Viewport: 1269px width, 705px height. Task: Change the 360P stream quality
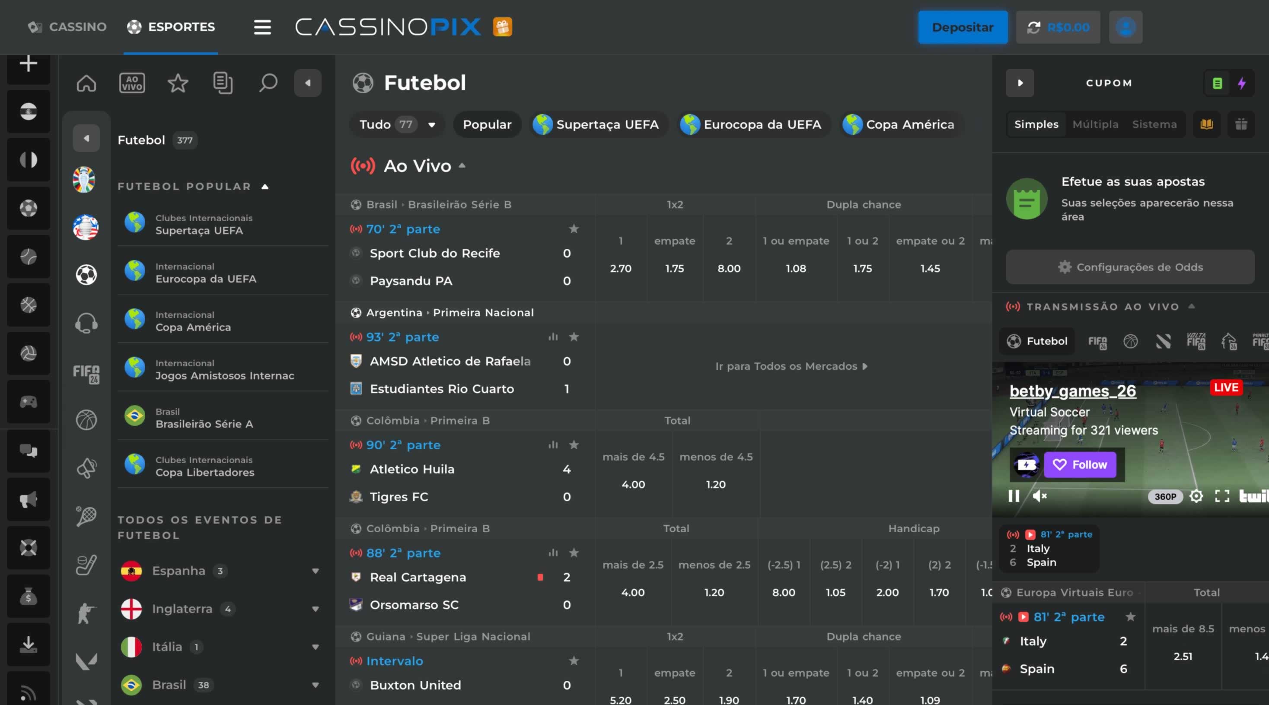(1165, 496)
